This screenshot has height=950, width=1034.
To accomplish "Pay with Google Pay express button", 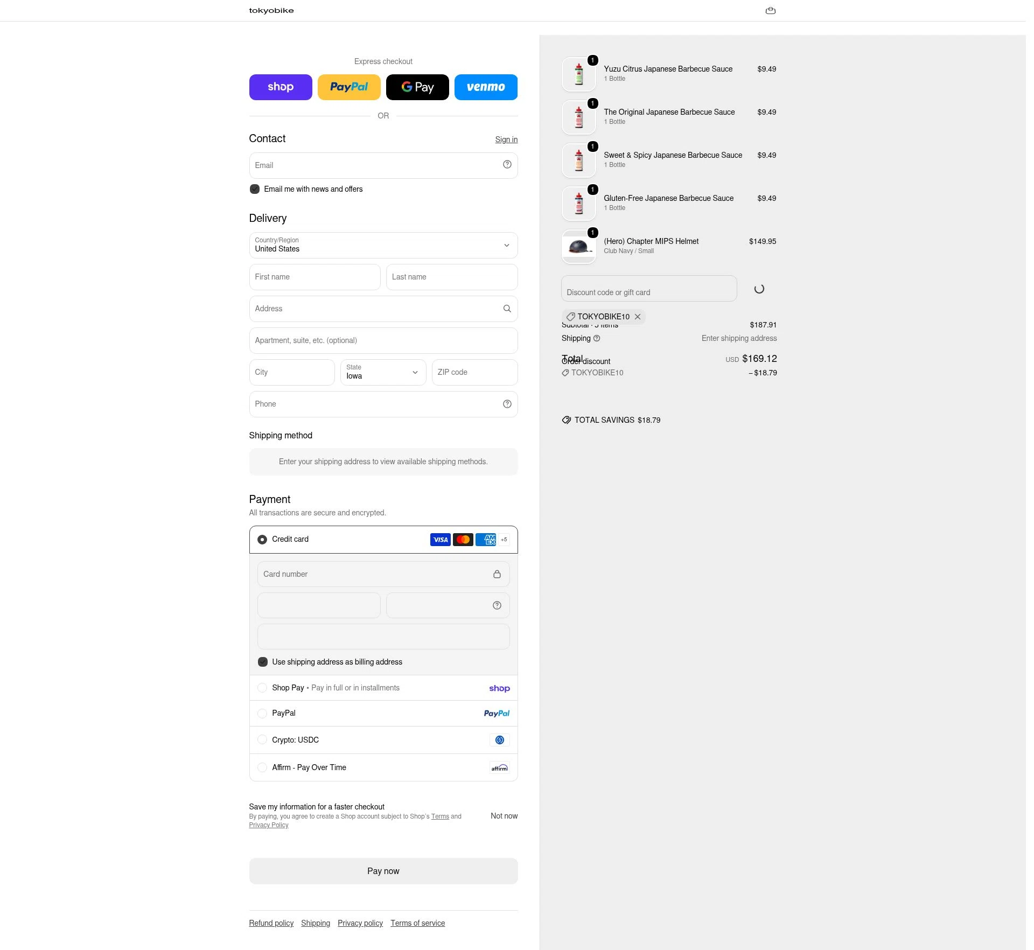I will pyautogui.click(x=417, y=87).
